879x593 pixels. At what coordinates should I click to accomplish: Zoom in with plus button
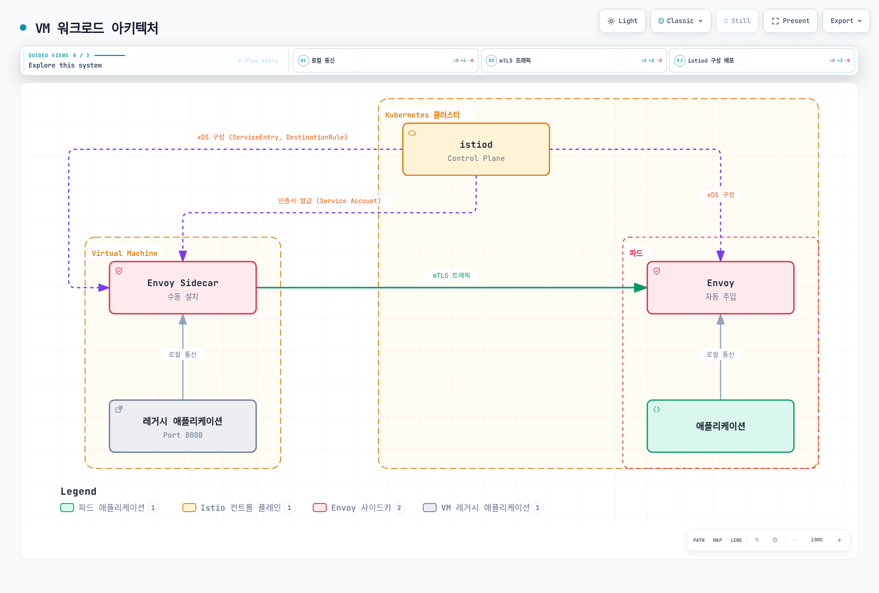pos(839,540)
